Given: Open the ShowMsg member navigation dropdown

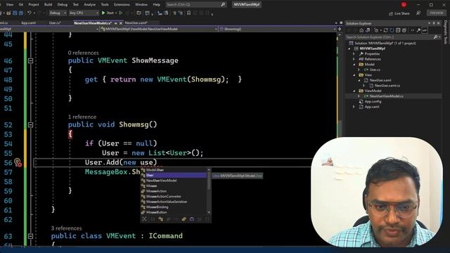Looking at the screenshot, I should tap(278, 29).
